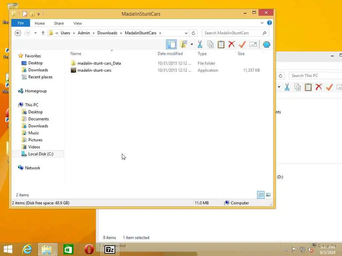Sort by the Name column header
Screen dimensions: 342x256
[76, 54]
